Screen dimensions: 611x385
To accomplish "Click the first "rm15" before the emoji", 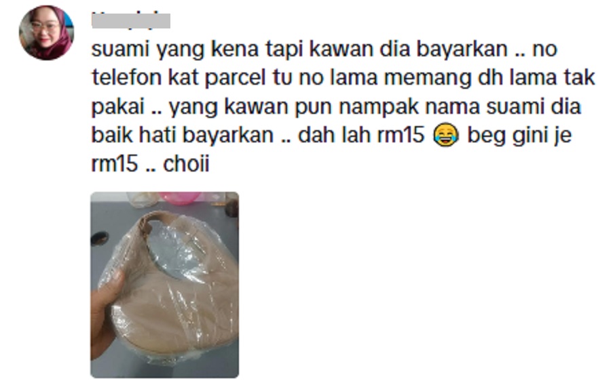I will (x=401, y=136).
